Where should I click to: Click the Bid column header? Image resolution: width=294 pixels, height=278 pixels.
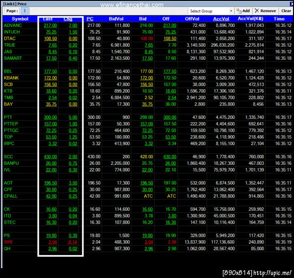[143, 19]
